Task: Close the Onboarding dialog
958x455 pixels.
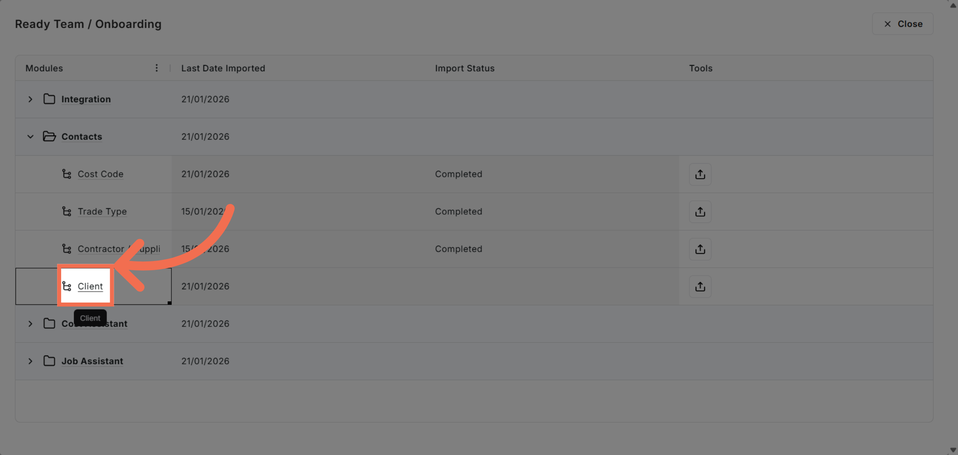Action: 903,24
